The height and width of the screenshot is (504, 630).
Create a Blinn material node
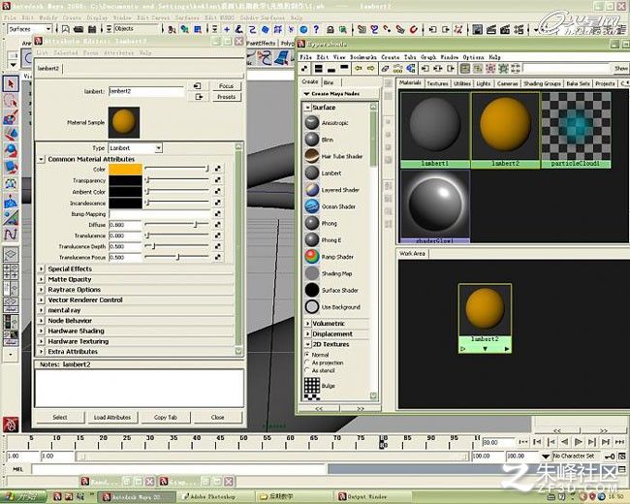[x=312, y=140]
